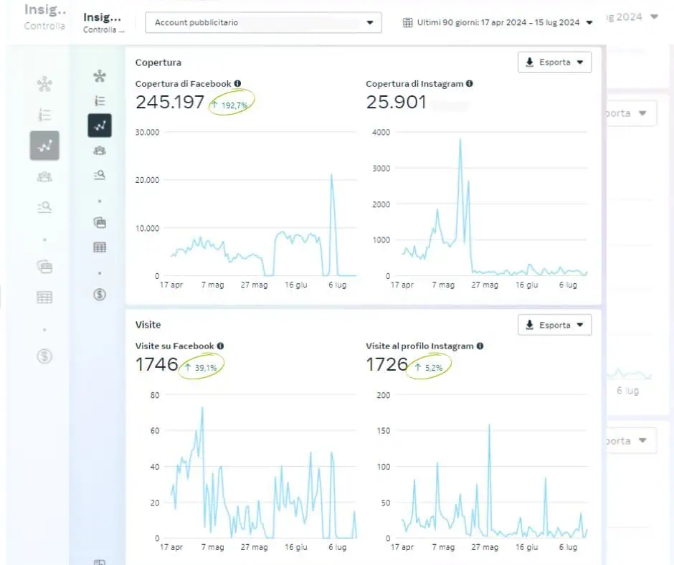Viewport: 674px width, 565px height.
Task: Open the checklist icon in the sharp inner sidebar
Action: [100, 100]
